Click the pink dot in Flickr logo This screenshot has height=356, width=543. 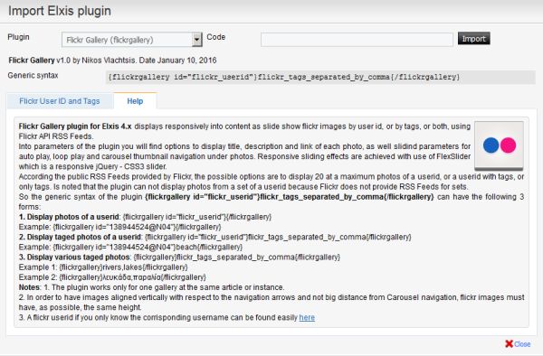pyautogui.click(x=508, y=145)
